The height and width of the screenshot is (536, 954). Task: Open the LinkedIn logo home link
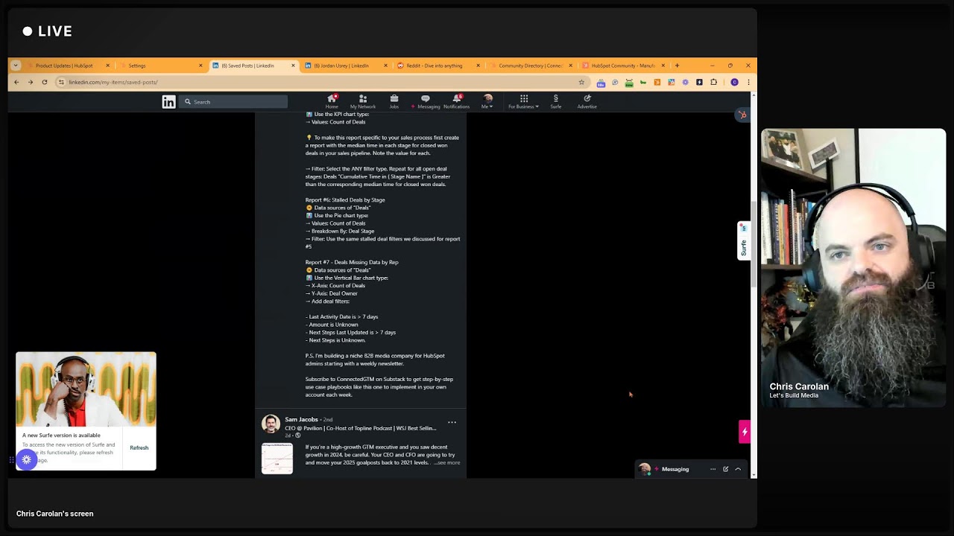point(169,102)
